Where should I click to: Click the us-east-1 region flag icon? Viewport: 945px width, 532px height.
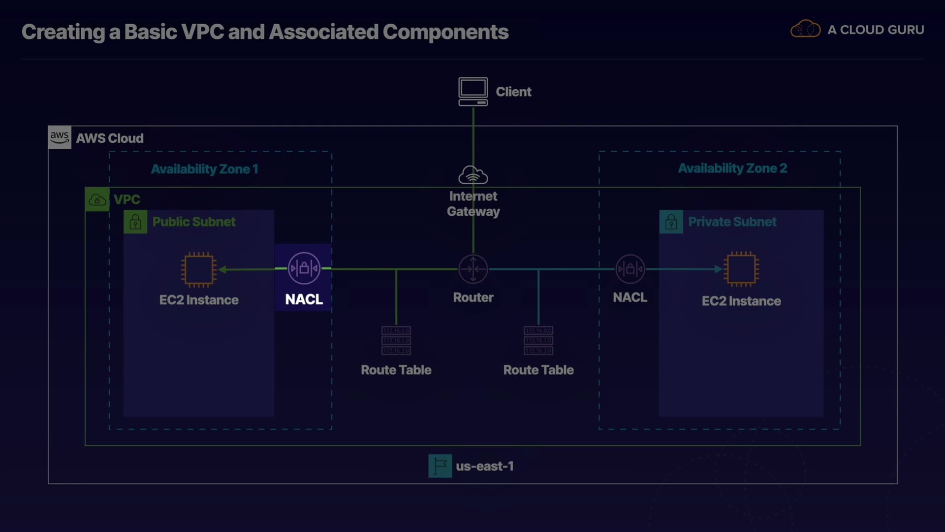pos(440,466)
